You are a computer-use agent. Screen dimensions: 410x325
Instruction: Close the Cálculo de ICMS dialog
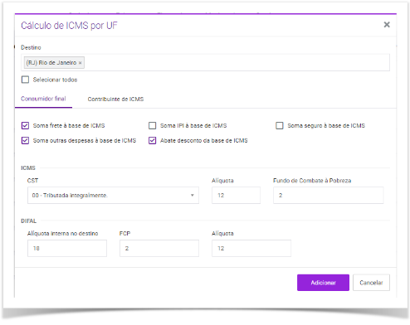click(x=387, y=25)
